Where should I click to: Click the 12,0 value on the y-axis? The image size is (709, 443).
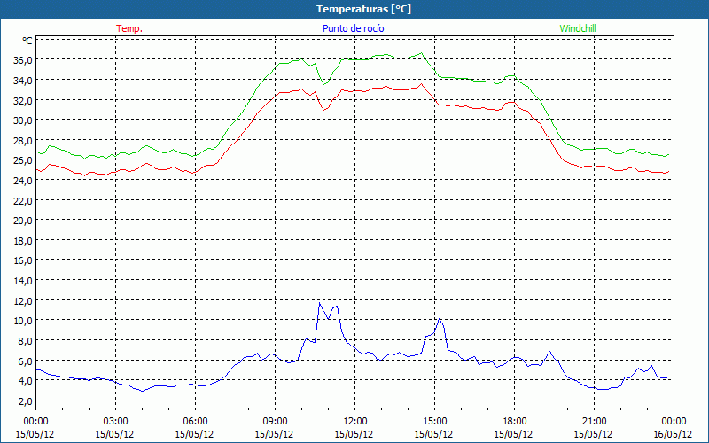(x=22, y=300)
